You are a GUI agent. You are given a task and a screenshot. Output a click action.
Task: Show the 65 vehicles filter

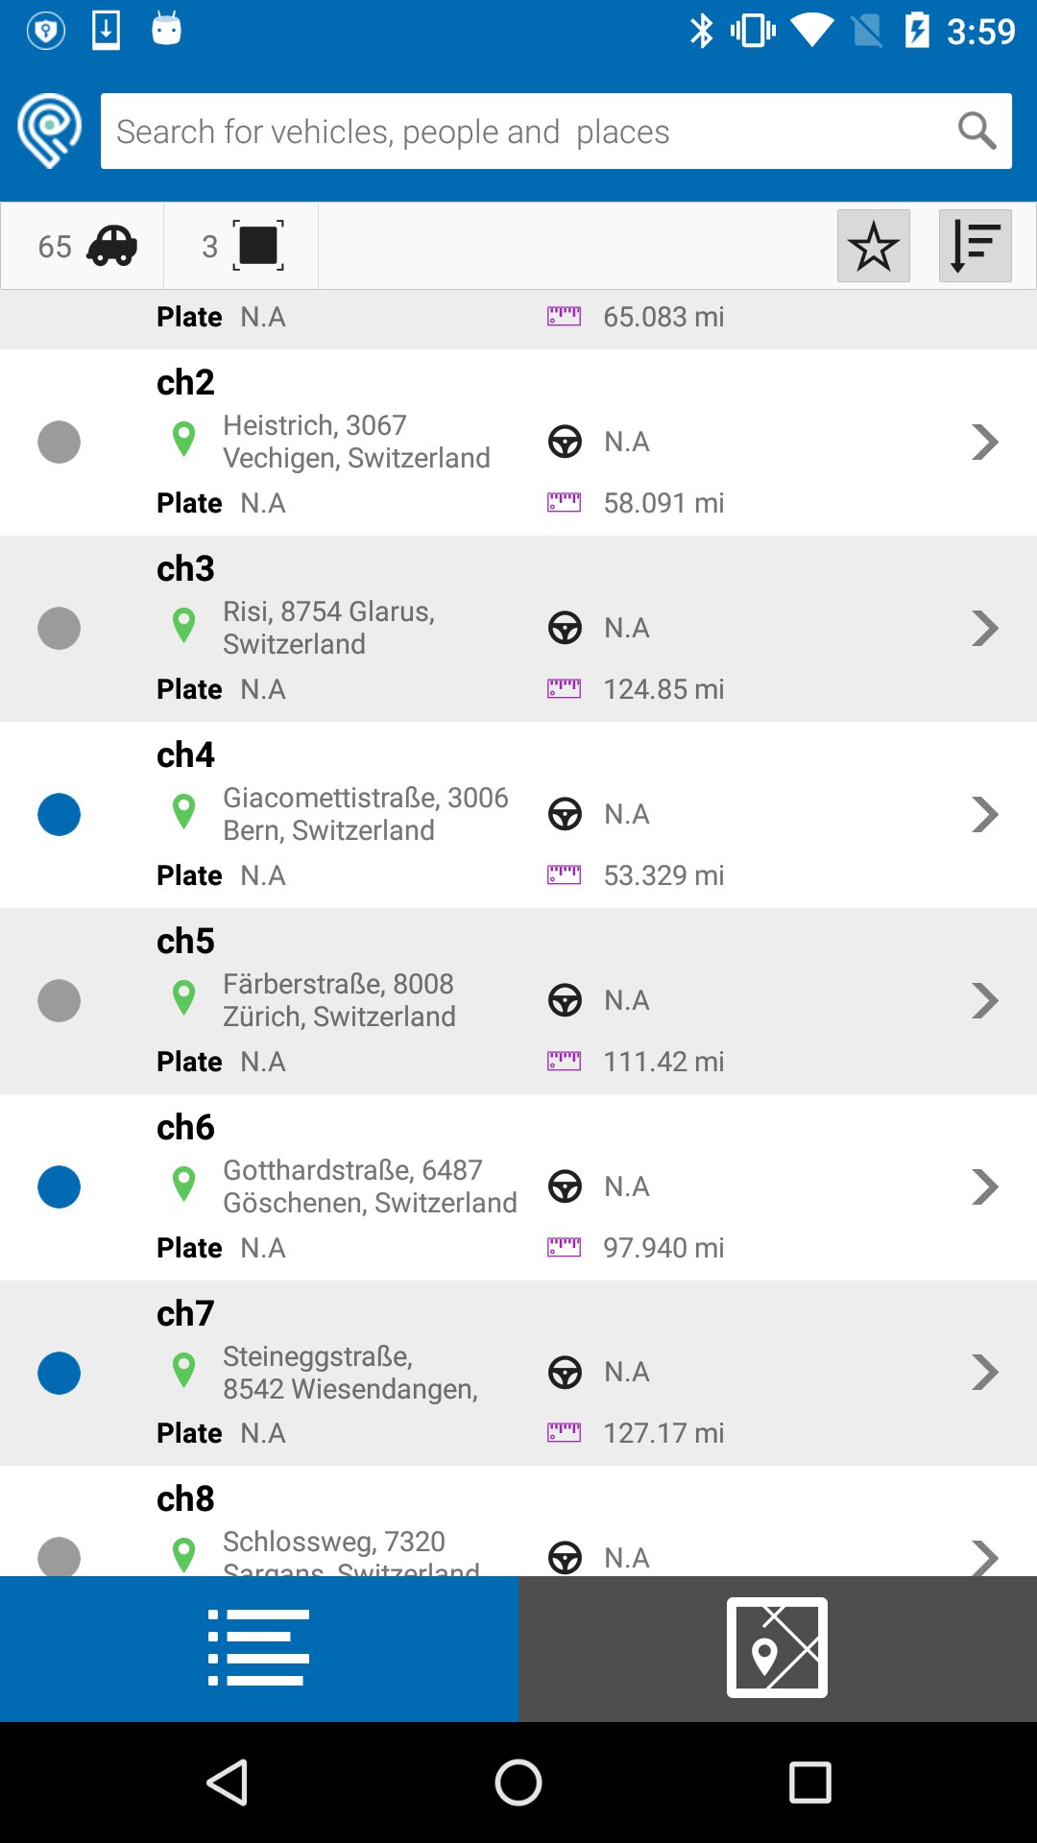tap(84, 246)
